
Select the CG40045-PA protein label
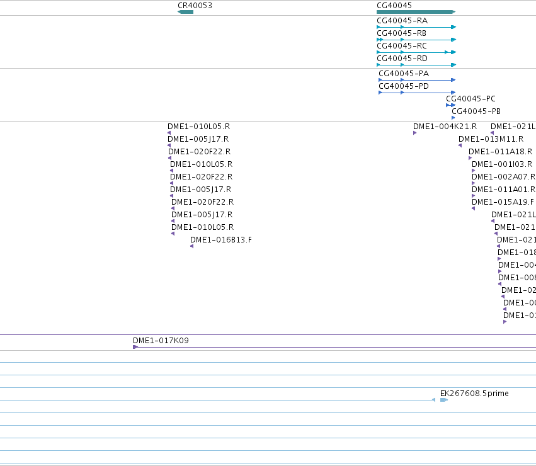[x=404, y=74]
